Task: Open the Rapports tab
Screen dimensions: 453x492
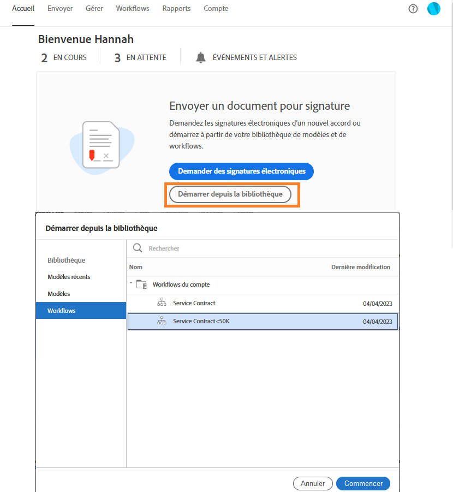Action: [x=176, y=9]
